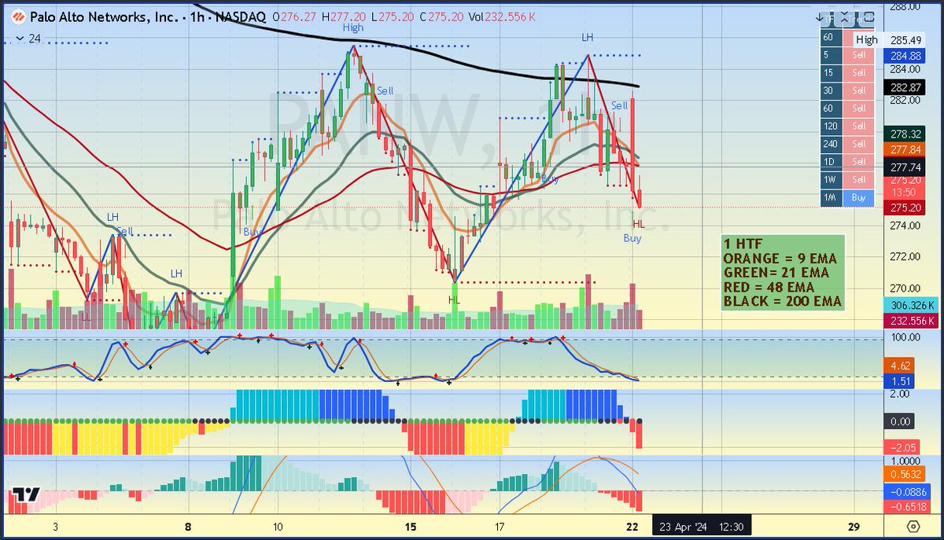Click the High label at the chart peak
Viewport: 944px width, 540px height.
[352, 28]
